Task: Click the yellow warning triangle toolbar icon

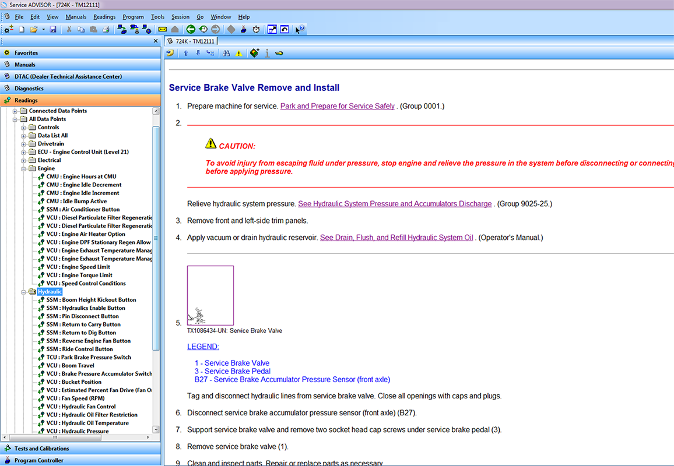Action: coord(238,53)
